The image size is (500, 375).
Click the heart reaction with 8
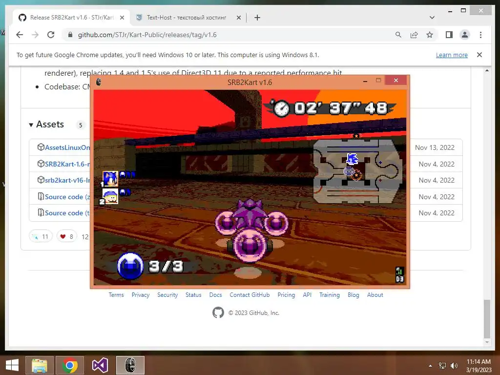click(66, 236)
